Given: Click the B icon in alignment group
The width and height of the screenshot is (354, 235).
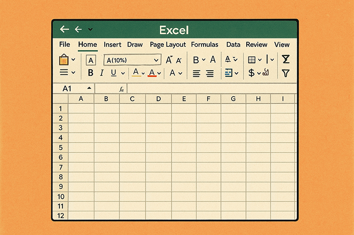Looking at the screenshot, I should click(196, 60).
